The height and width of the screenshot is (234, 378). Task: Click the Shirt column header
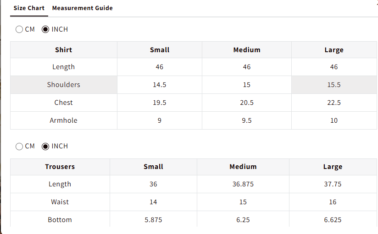[64, 50]
